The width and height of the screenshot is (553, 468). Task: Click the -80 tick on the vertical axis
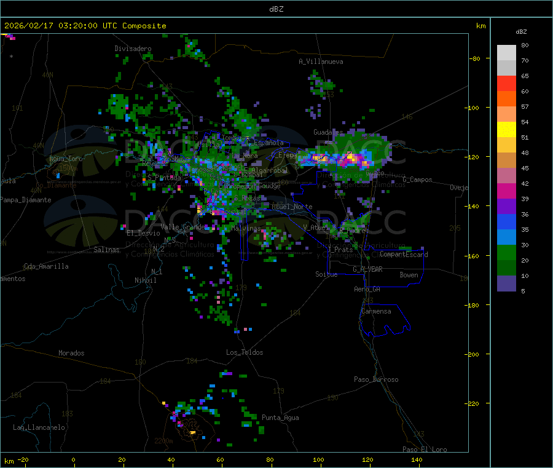(475, 58)
